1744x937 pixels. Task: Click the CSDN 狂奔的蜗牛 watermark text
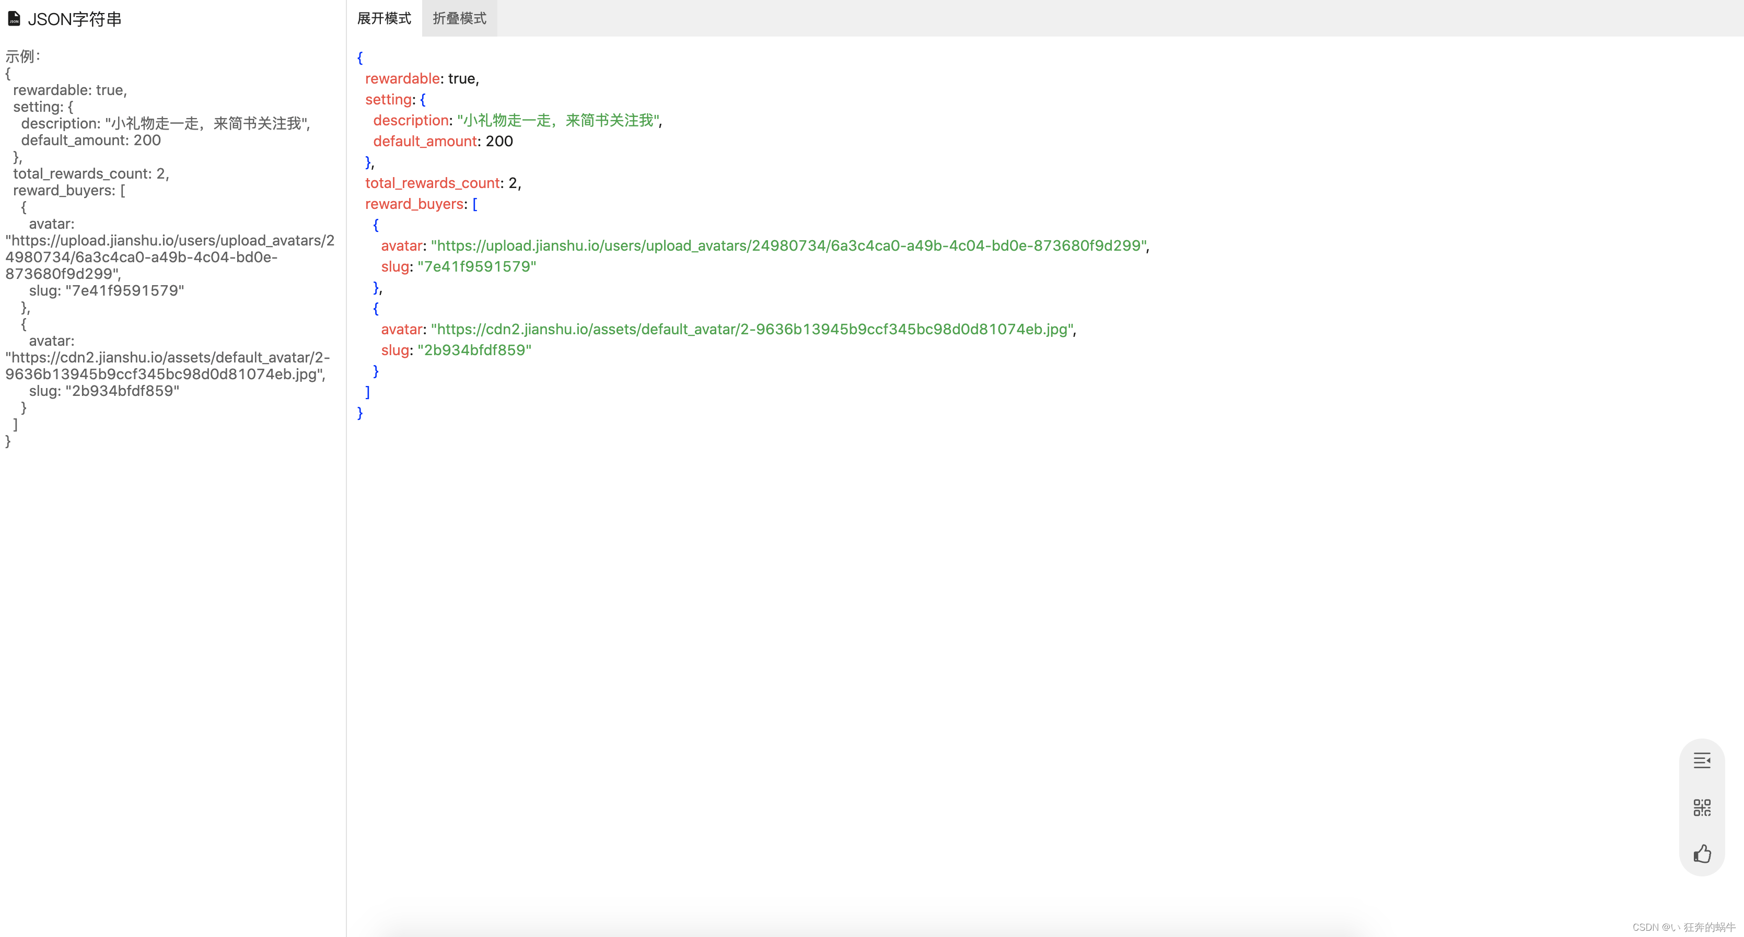click(x=1683, y=927)
